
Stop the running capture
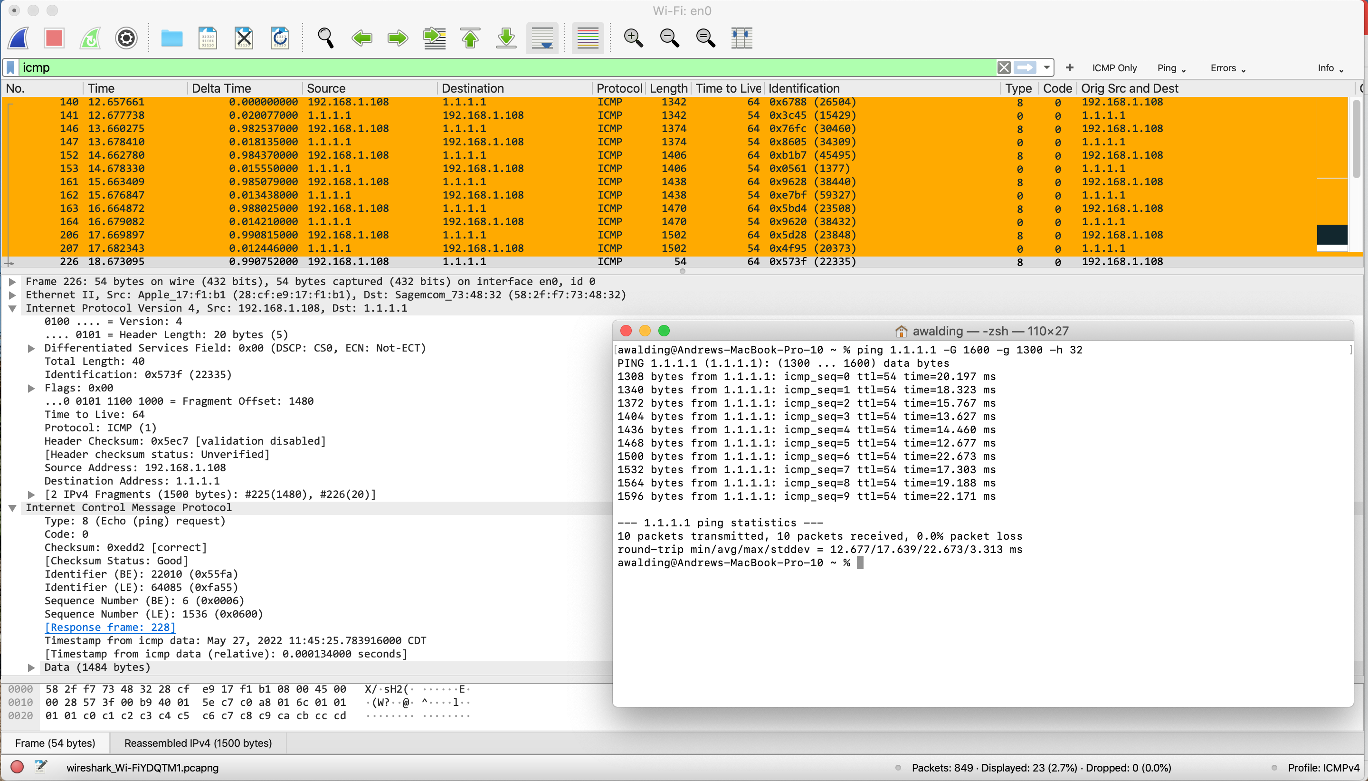tap(53, 38)
